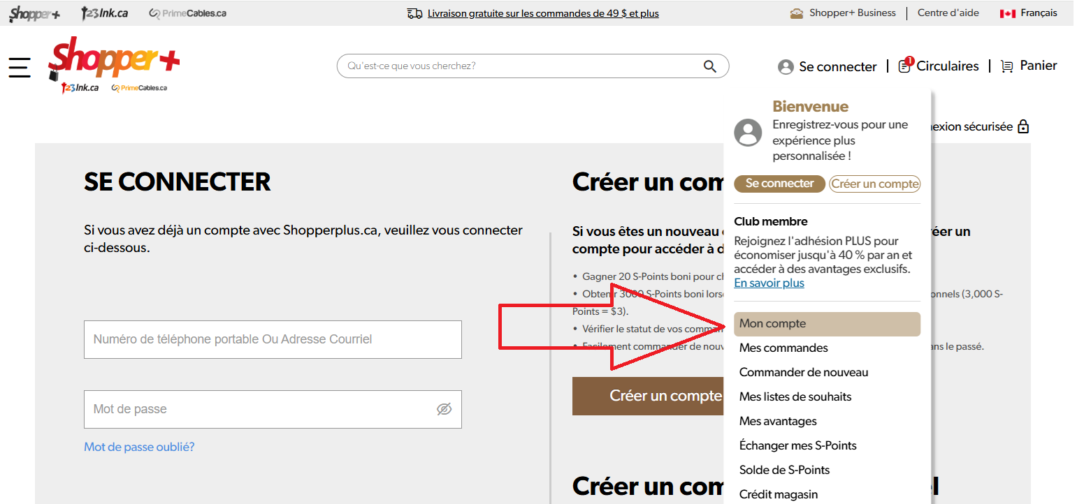The width and height of the screenshot is (1077, 504).
Task: Click the brown Créer un compte button
Action: click(648, 396)
